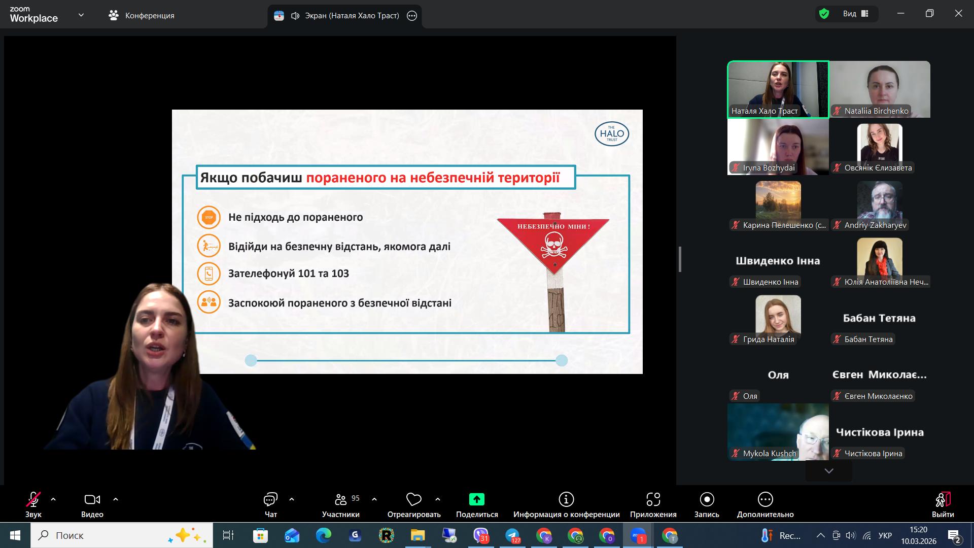Expand Zoom Workplace dropdown chevron
This screenshot has height=548, width=974.
tap(81, 15)
